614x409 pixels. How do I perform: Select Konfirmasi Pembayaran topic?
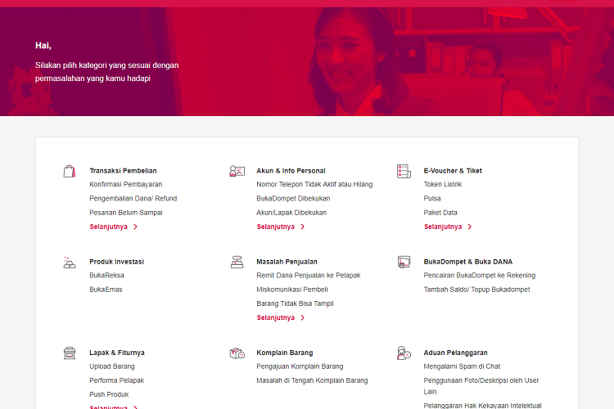click(x=126, y=184)
